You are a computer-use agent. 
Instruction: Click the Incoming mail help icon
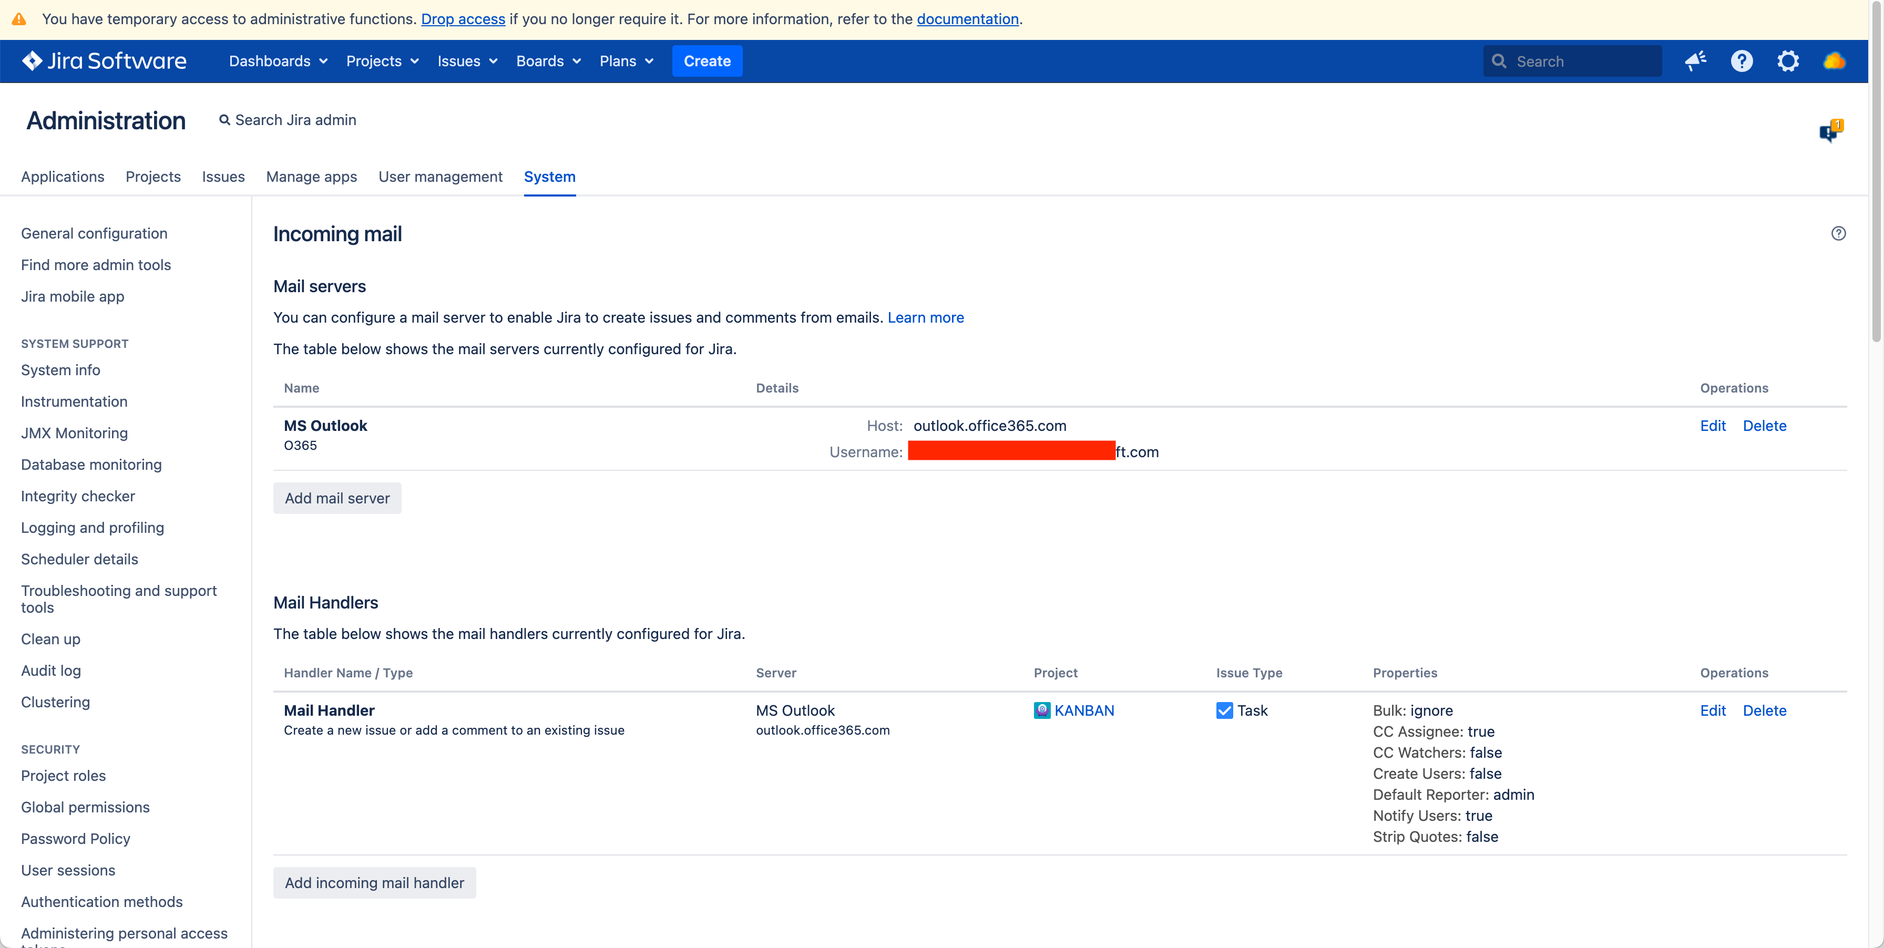[x=1838, y=233]
